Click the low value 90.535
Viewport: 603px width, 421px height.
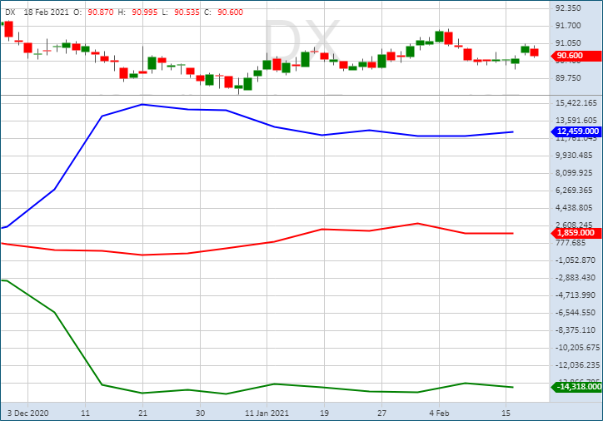pyautogui.click(x=187, y=12)
